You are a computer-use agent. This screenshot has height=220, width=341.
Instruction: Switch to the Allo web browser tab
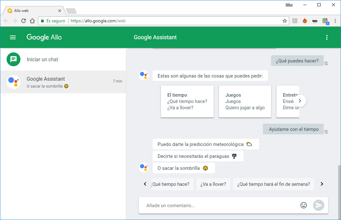point(31,10)
